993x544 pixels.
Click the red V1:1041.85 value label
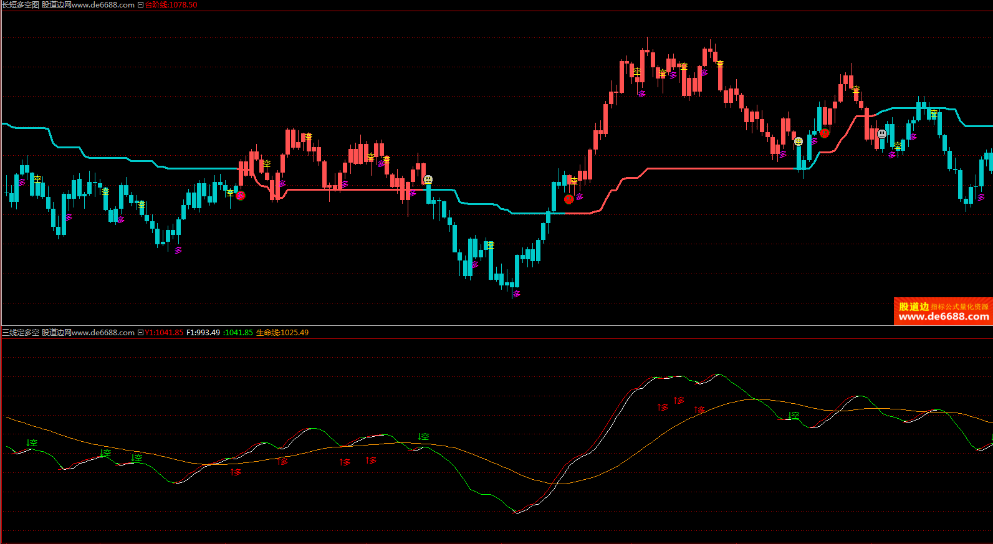tap(165, 333)
